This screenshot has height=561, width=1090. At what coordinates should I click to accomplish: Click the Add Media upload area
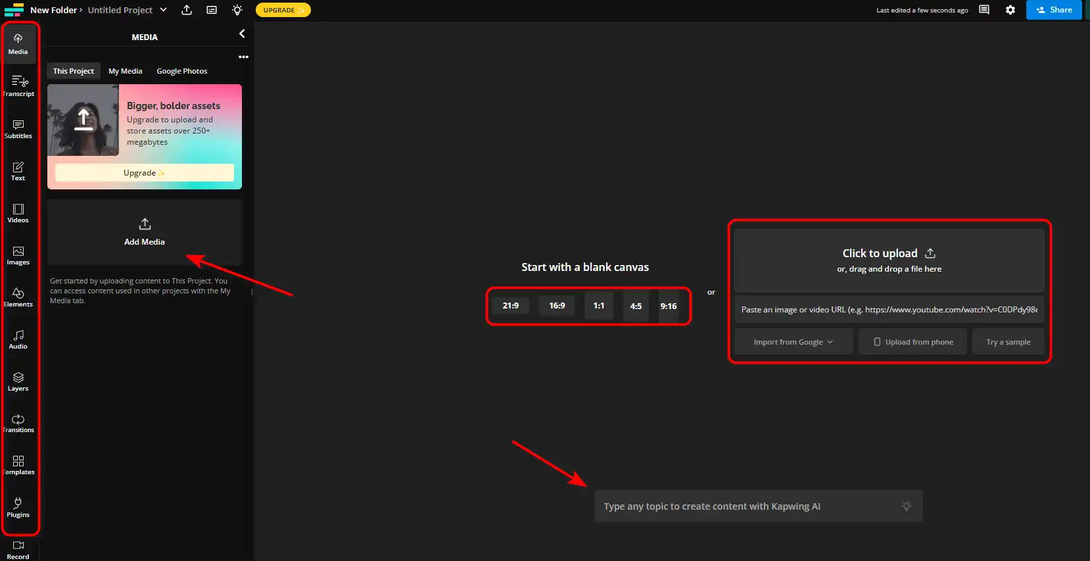145,232
